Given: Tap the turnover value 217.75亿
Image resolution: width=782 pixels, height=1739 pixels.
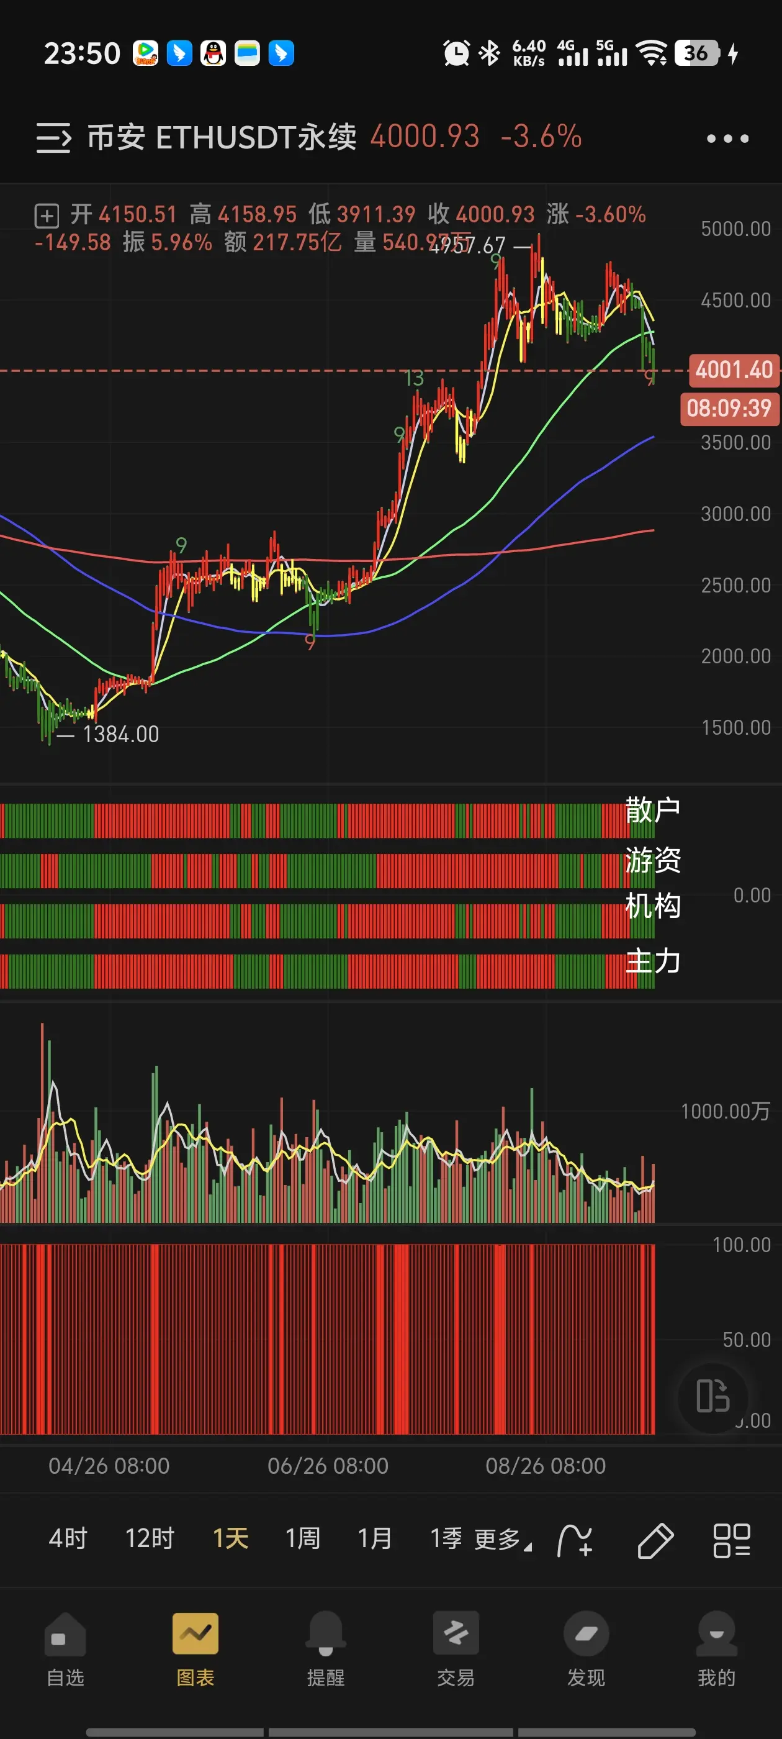Looking at the screenshot, I should 297,242.
